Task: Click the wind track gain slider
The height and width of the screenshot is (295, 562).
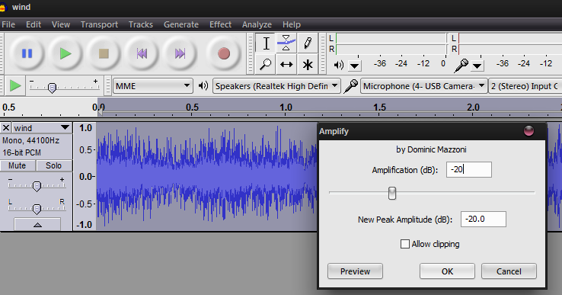Action: tap(37, 186)
